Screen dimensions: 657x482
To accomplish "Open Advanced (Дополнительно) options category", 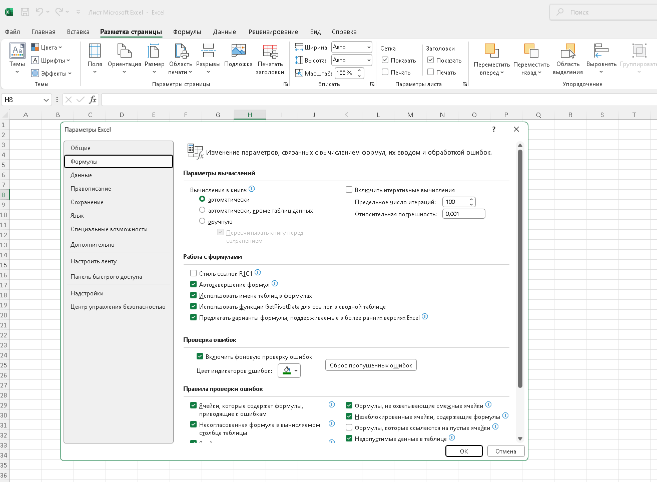I will pyautogui.click(x=119, y=245).
